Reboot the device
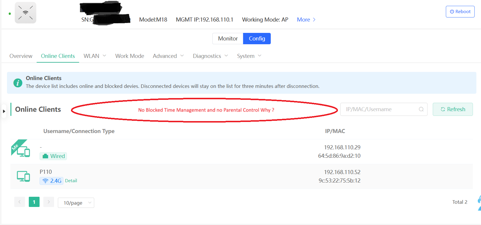481x225 pixels. point(460,12)
